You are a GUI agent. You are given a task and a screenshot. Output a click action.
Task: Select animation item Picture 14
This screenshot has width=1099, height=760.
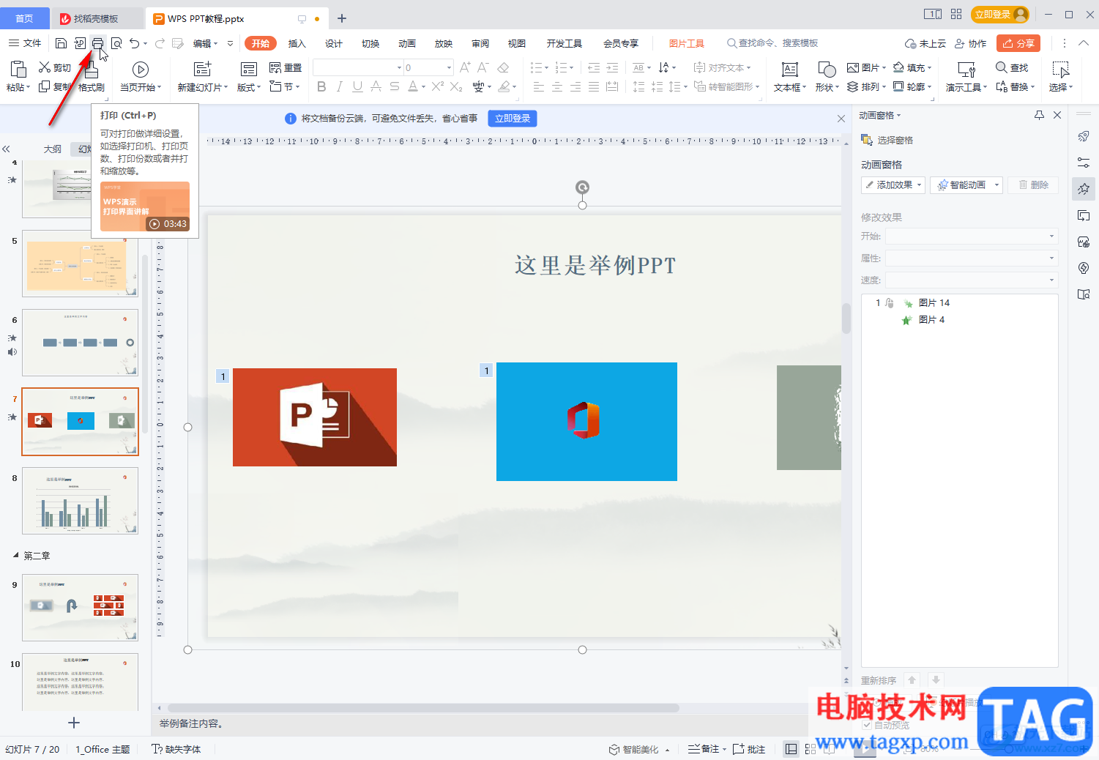point(959,302)
